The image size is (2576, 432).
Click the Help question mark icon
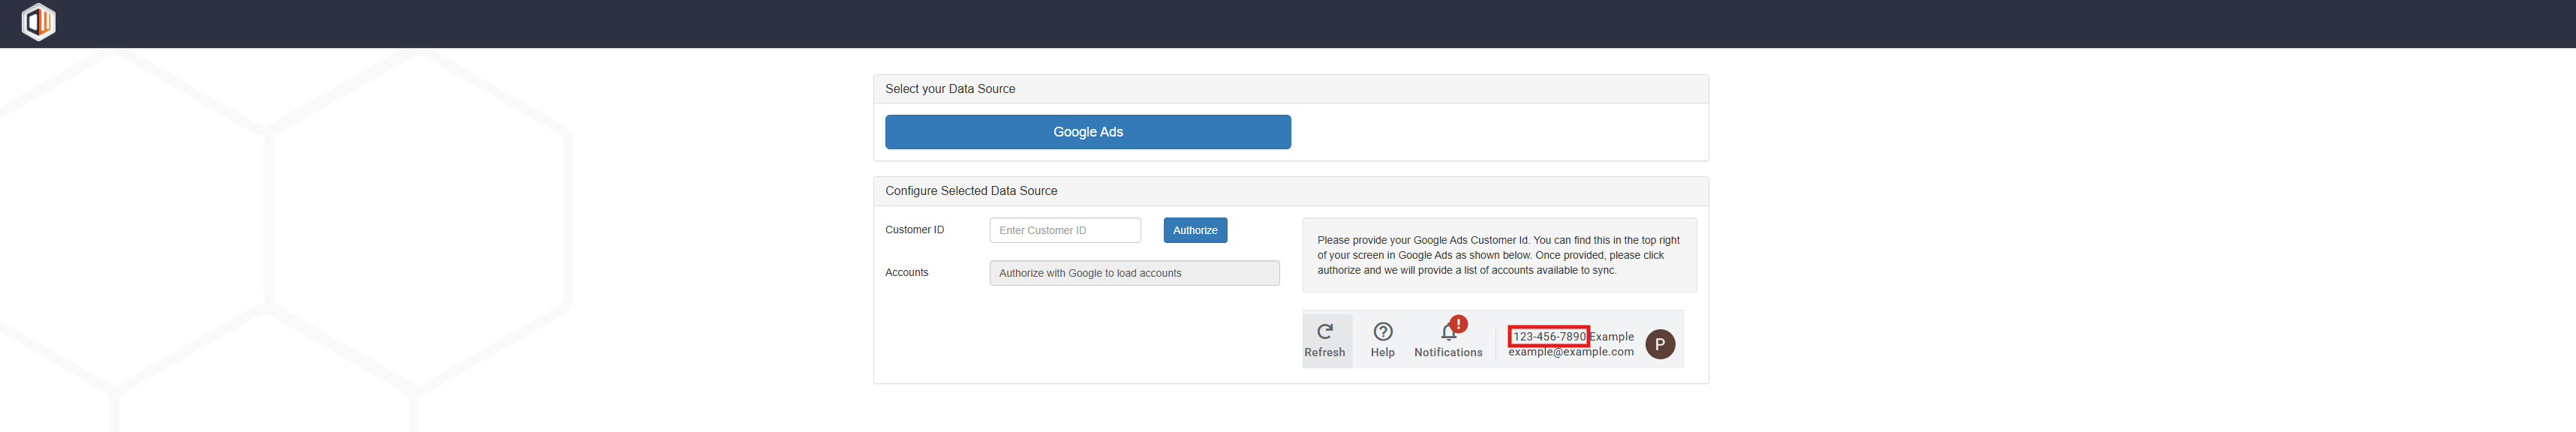point(1383,331)
